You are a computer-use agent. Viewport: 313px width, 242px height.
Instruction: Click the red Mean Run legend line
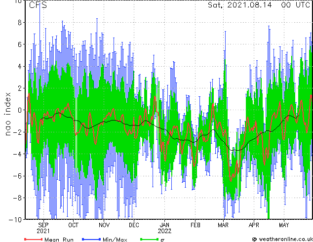click(x=34, y=239)
